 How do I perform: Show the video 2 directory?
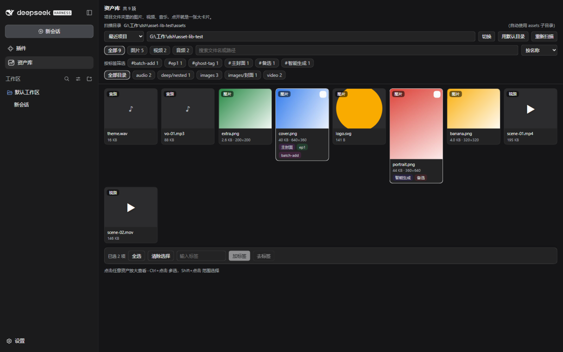pyautogui.click(x=274, y=75)
